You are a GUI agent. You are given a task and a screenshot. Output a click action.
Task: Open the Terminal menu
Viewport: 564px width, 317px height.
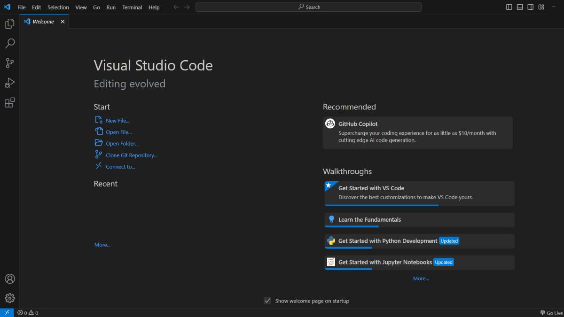132,7
